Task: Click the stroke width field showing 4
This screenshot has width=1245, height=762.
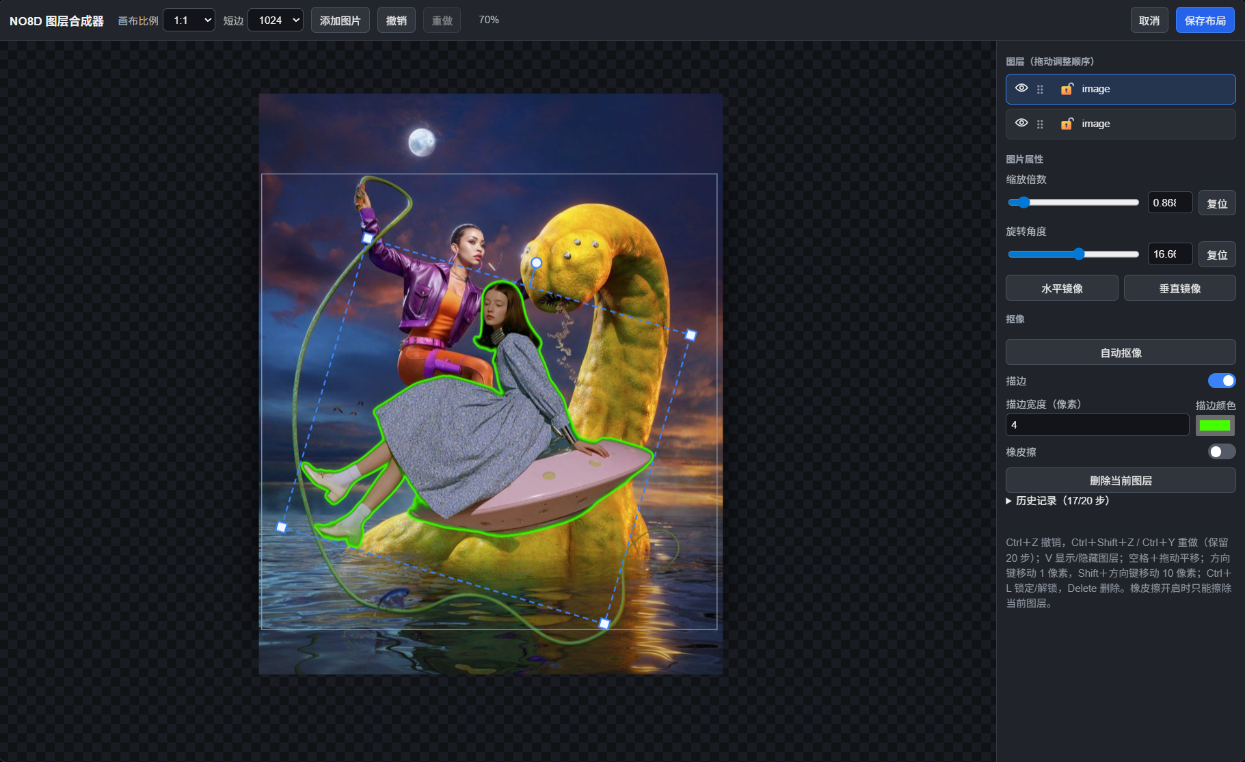Action: point(1097,424)
